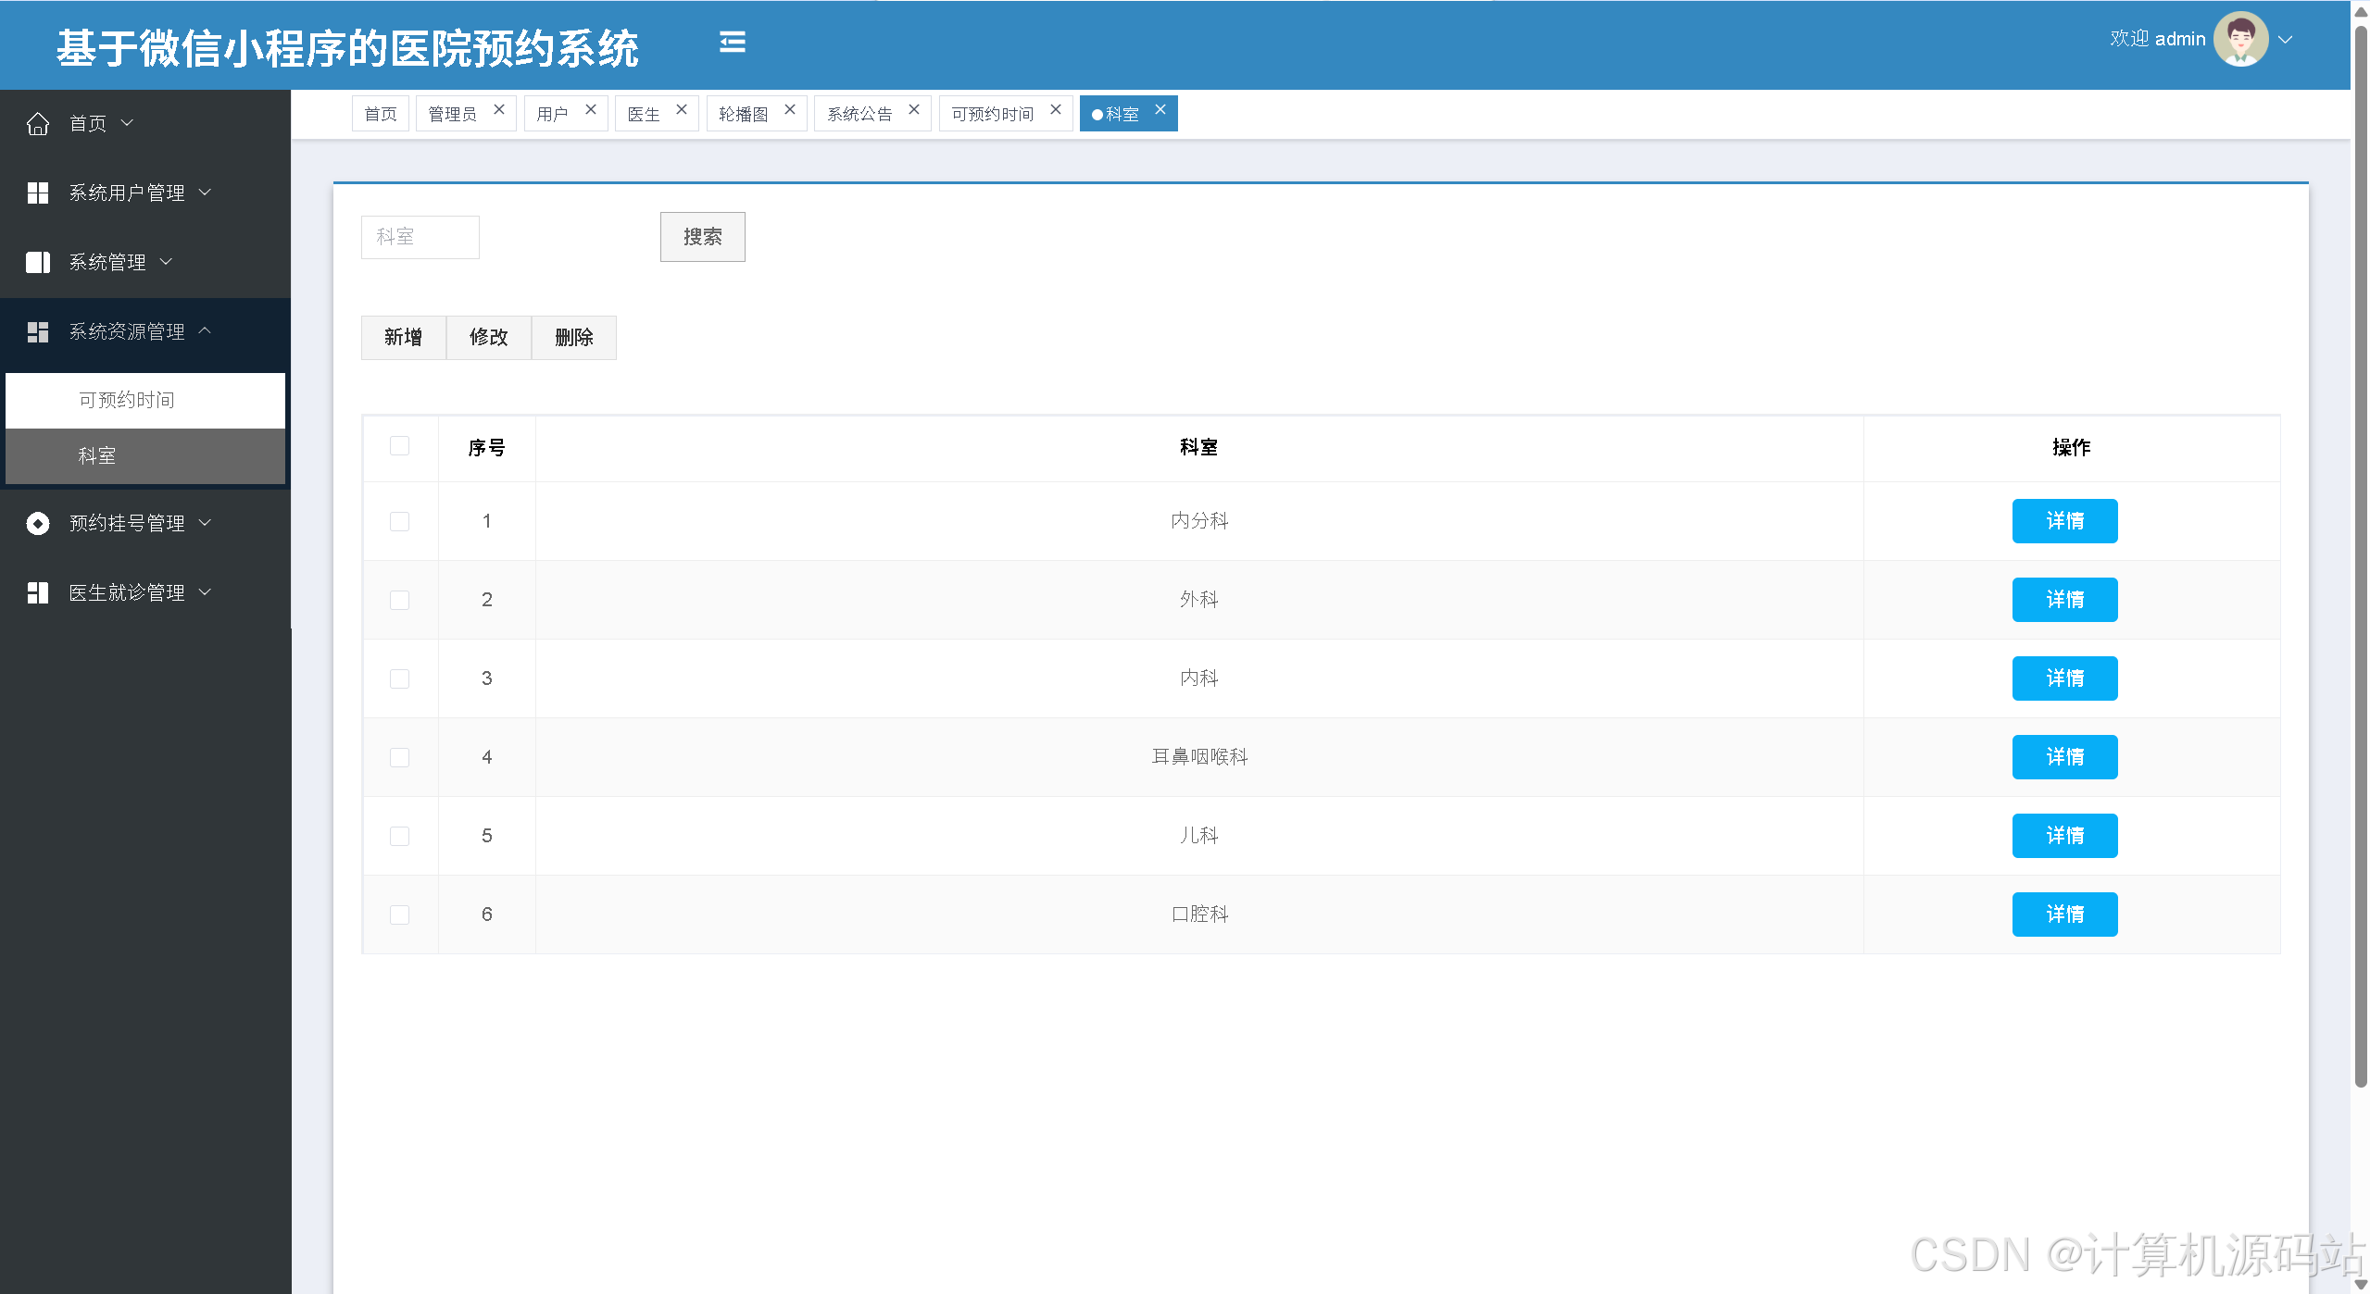Close the 轮播图 tab
Viewport: 2370px width, 1294px height.
[790, 110]
